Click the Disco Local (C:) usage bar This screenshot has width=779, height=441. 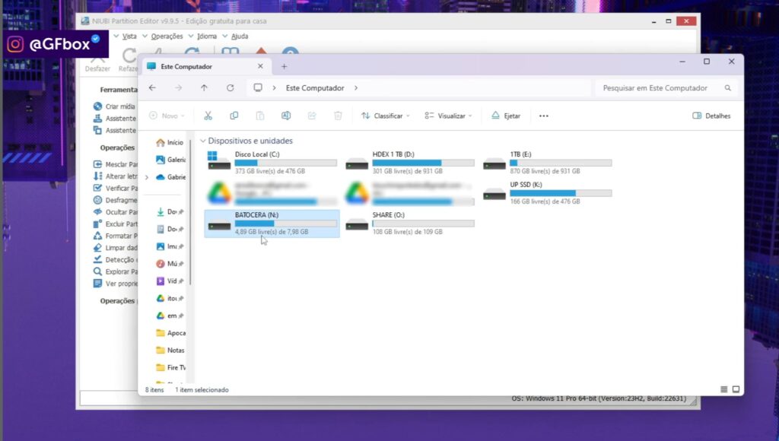tap(286, 163)
